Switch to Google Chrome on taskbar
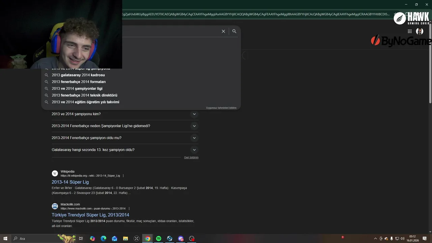Image resolution: width=432 pixels, height=243 pixels. [x=147, y=239]
